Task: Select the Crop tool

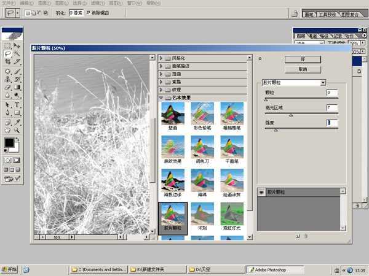Action: click(x=7, y=62)
